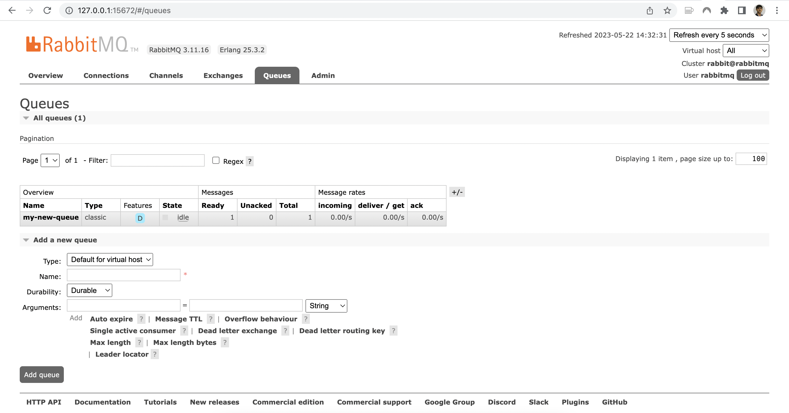Open the Virtual host selector
Screen dimensions: 789x413
point(745,50)
